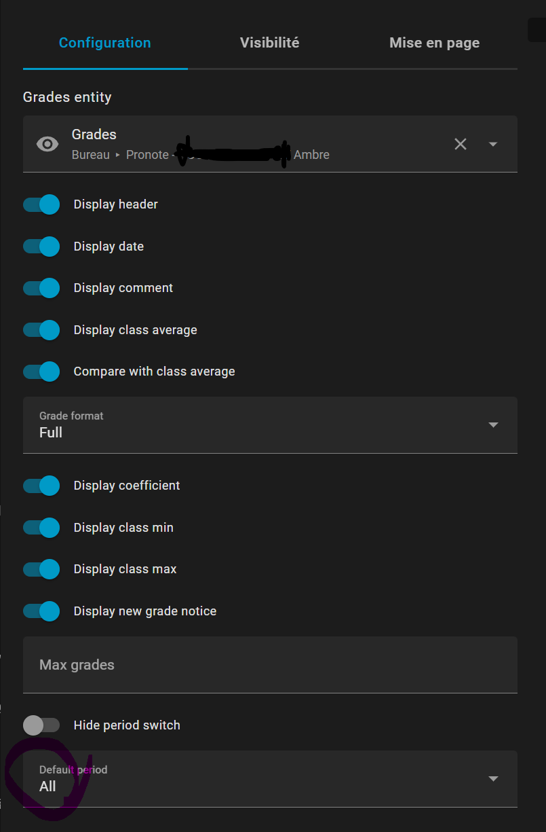546x832 pixels.
Task: Switch to the Visibilité tab
Action: tap(269, 43)
